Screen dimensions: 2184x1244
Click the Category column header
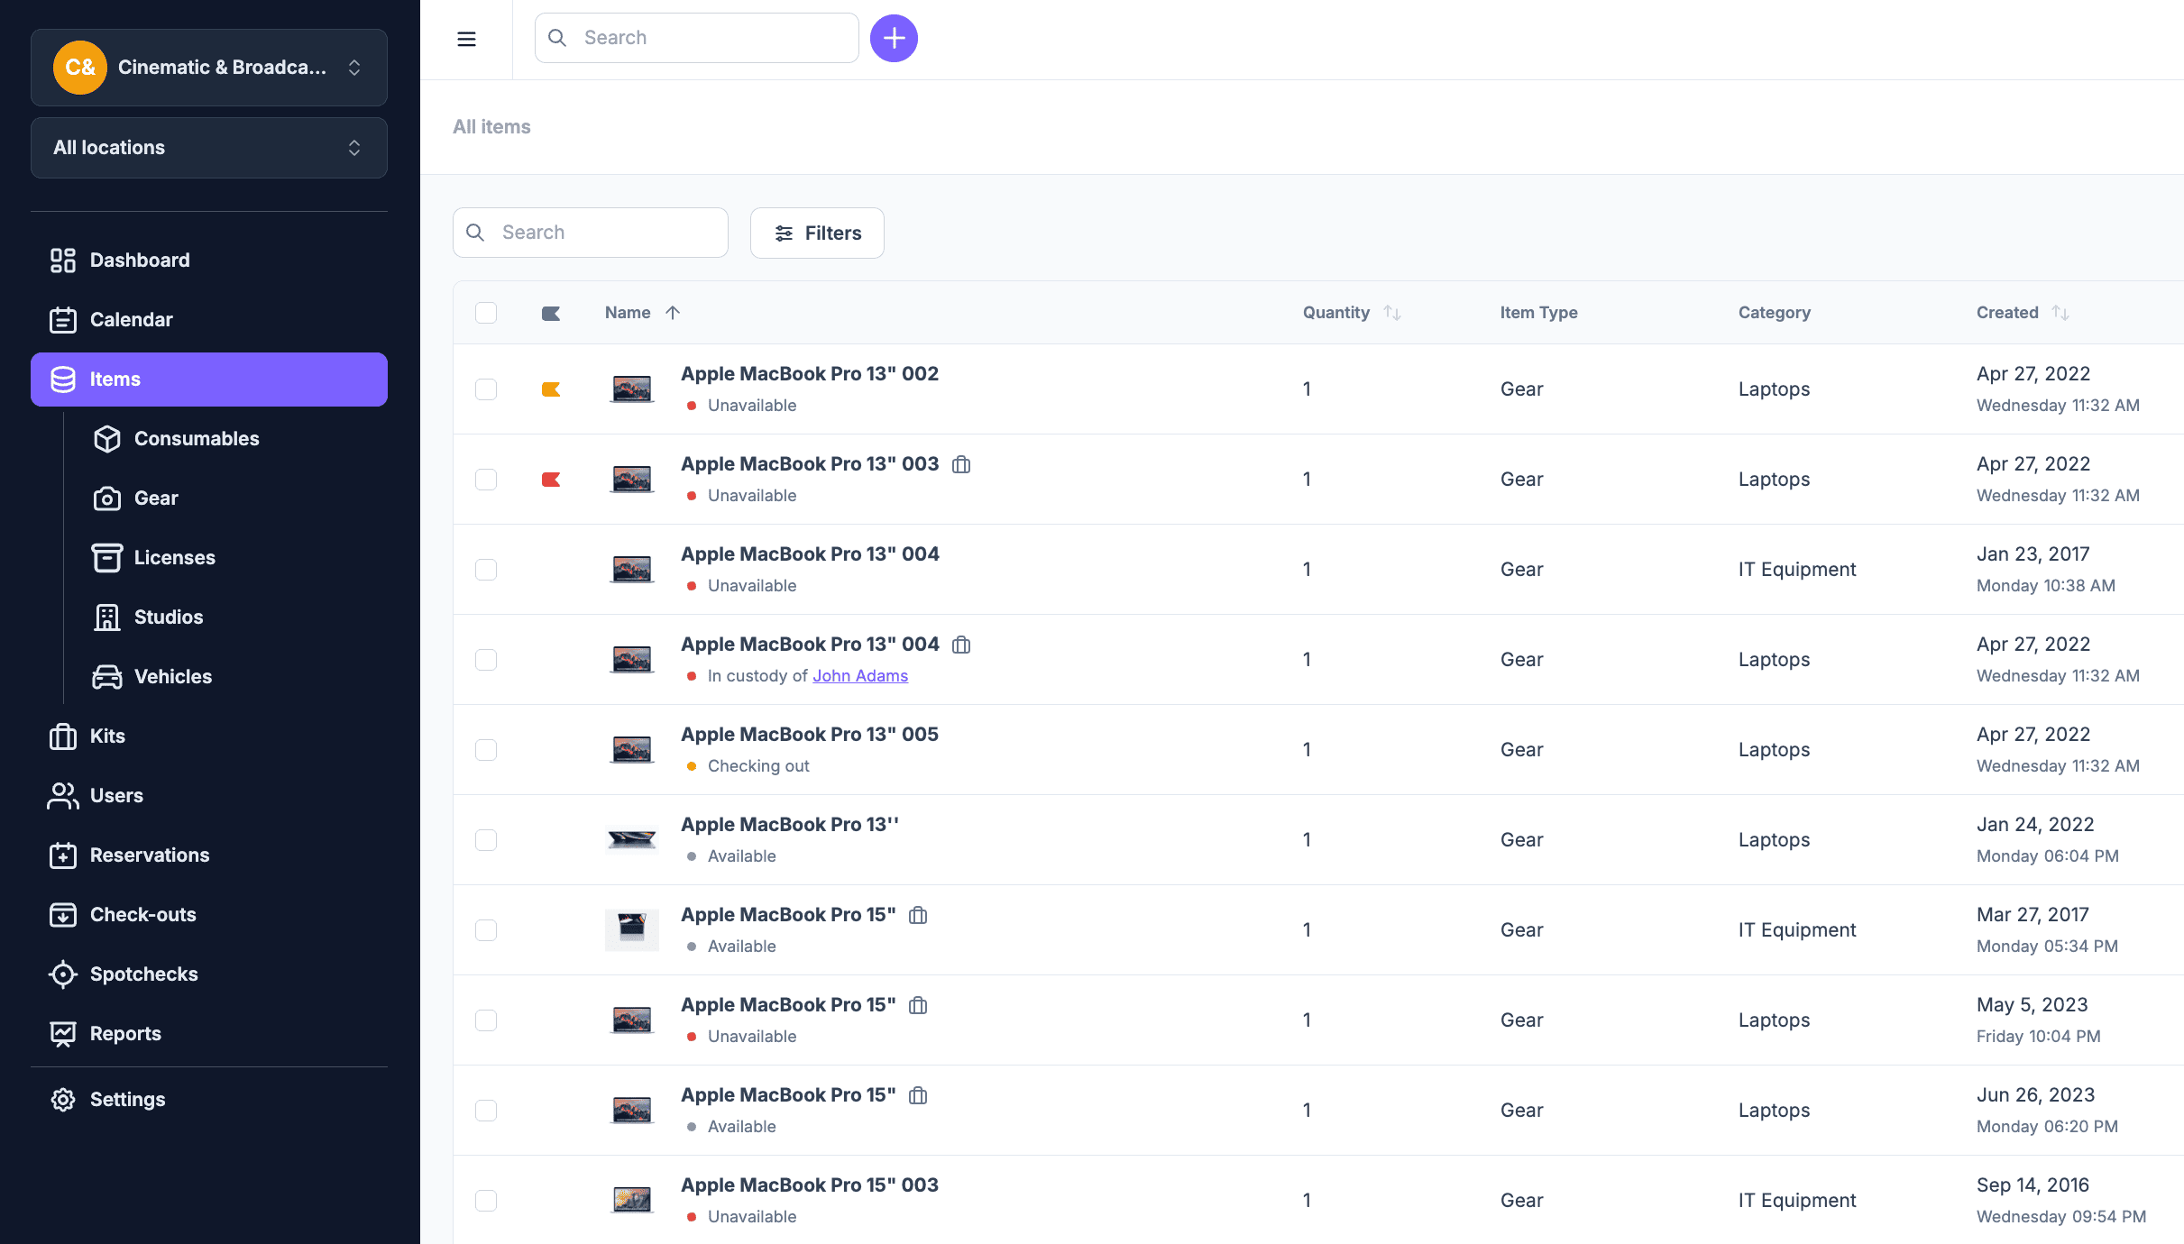1775,313
